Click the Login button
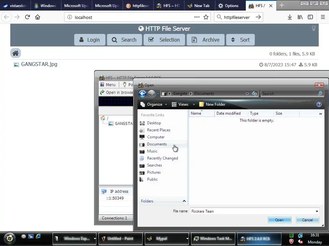The width and height of the screenshot is (329, 246). (x=90, y=40)
